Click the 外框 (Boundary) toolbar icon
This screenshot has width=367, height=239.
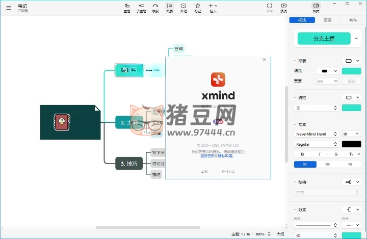tap(183, 7)
